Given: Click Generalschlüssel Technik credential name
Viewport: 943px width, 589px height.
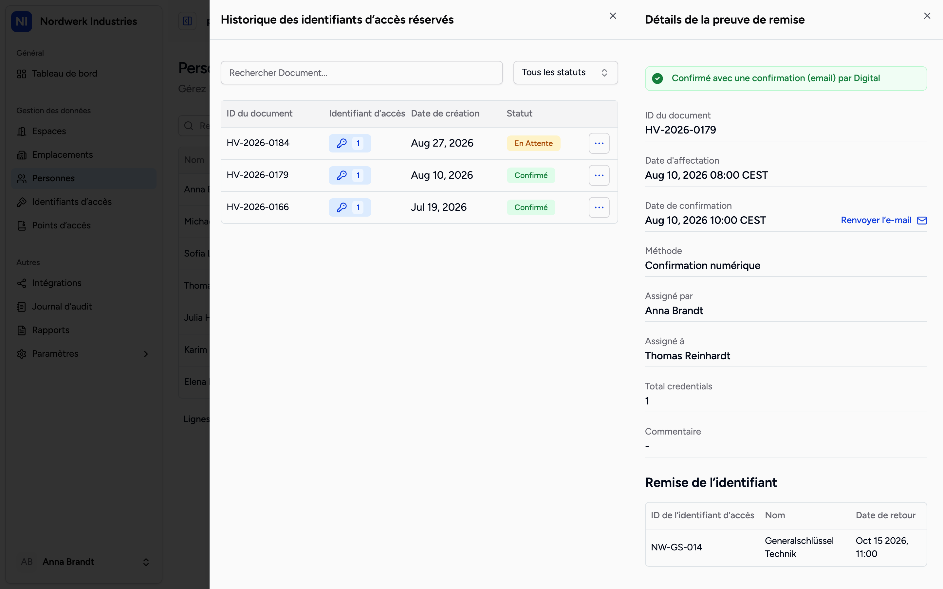Looking at the screenshot, I should (x=799, y=547).
